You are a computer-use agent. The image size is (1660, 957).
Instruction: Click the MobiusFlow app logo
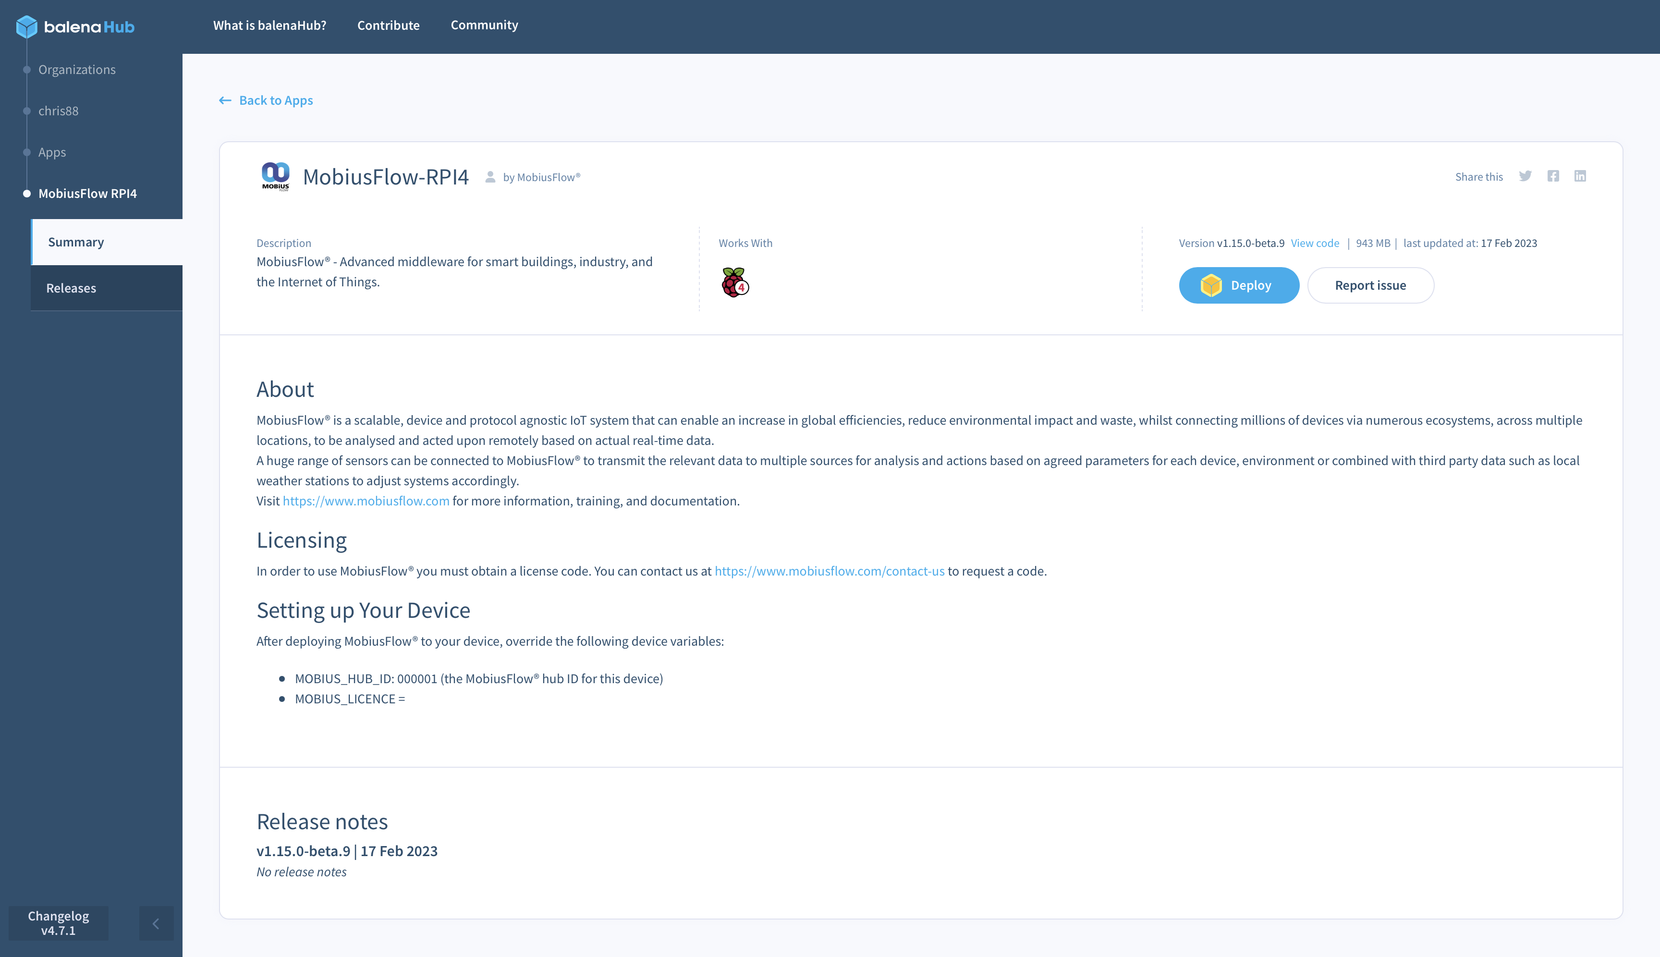pyautogui.click(x=275, y=176)
